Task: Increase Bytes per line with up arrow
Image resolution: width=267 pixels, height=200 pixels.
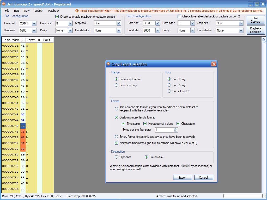Action: pos(175,129)
